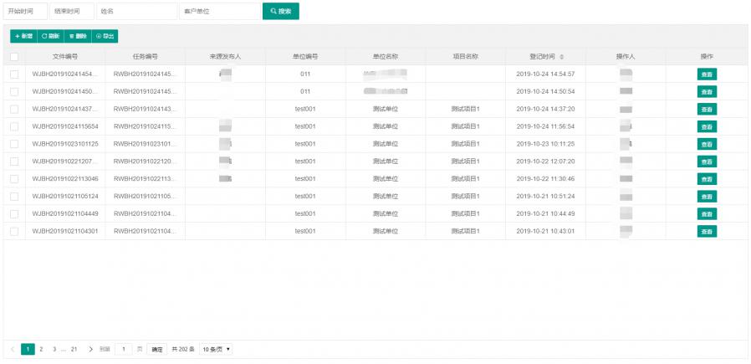Screen dimensions: 751x364
Task: Click the 删除 delete button
Action: click(77, 36)
